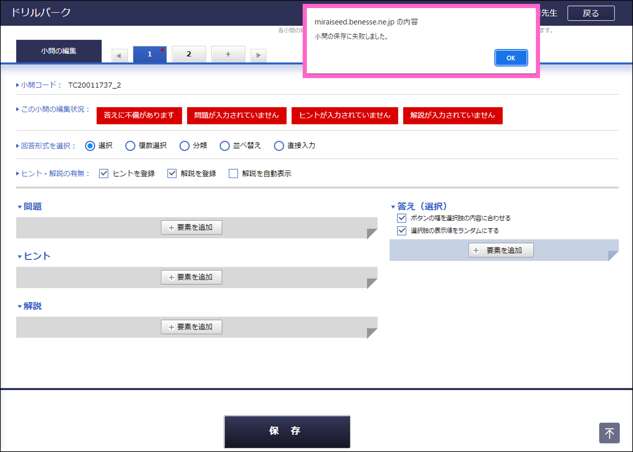633x452 pixels.
Task: Click the scroll-to-bottom icon at bottom right
Action: (x=609, y=433)
